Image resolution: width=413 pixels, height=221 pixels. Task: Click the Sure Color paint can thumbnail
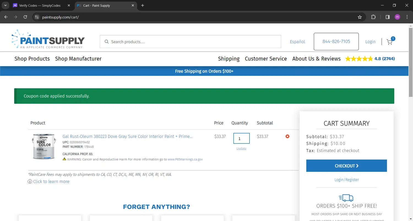(44, 147)
